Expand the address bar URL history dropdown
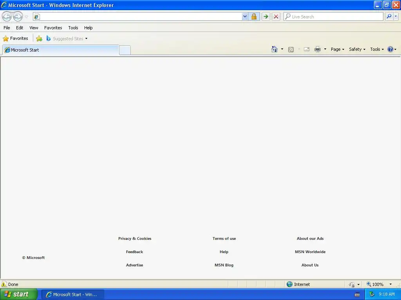This screenshot has height=300, width=401. pos(245,16)
